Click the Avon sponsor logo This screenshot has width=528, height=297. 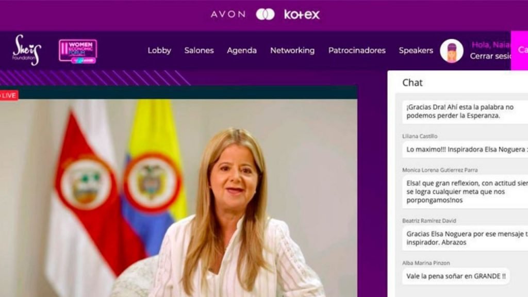[228, 14]
